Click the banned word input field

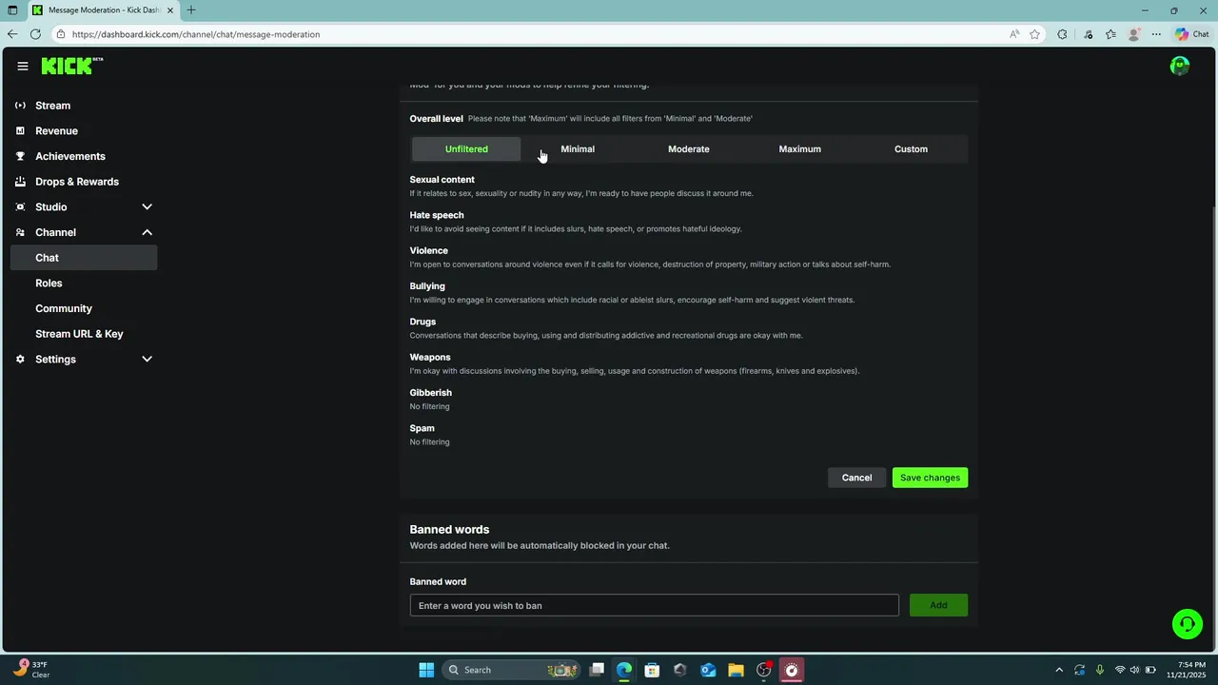click(654, 605)
